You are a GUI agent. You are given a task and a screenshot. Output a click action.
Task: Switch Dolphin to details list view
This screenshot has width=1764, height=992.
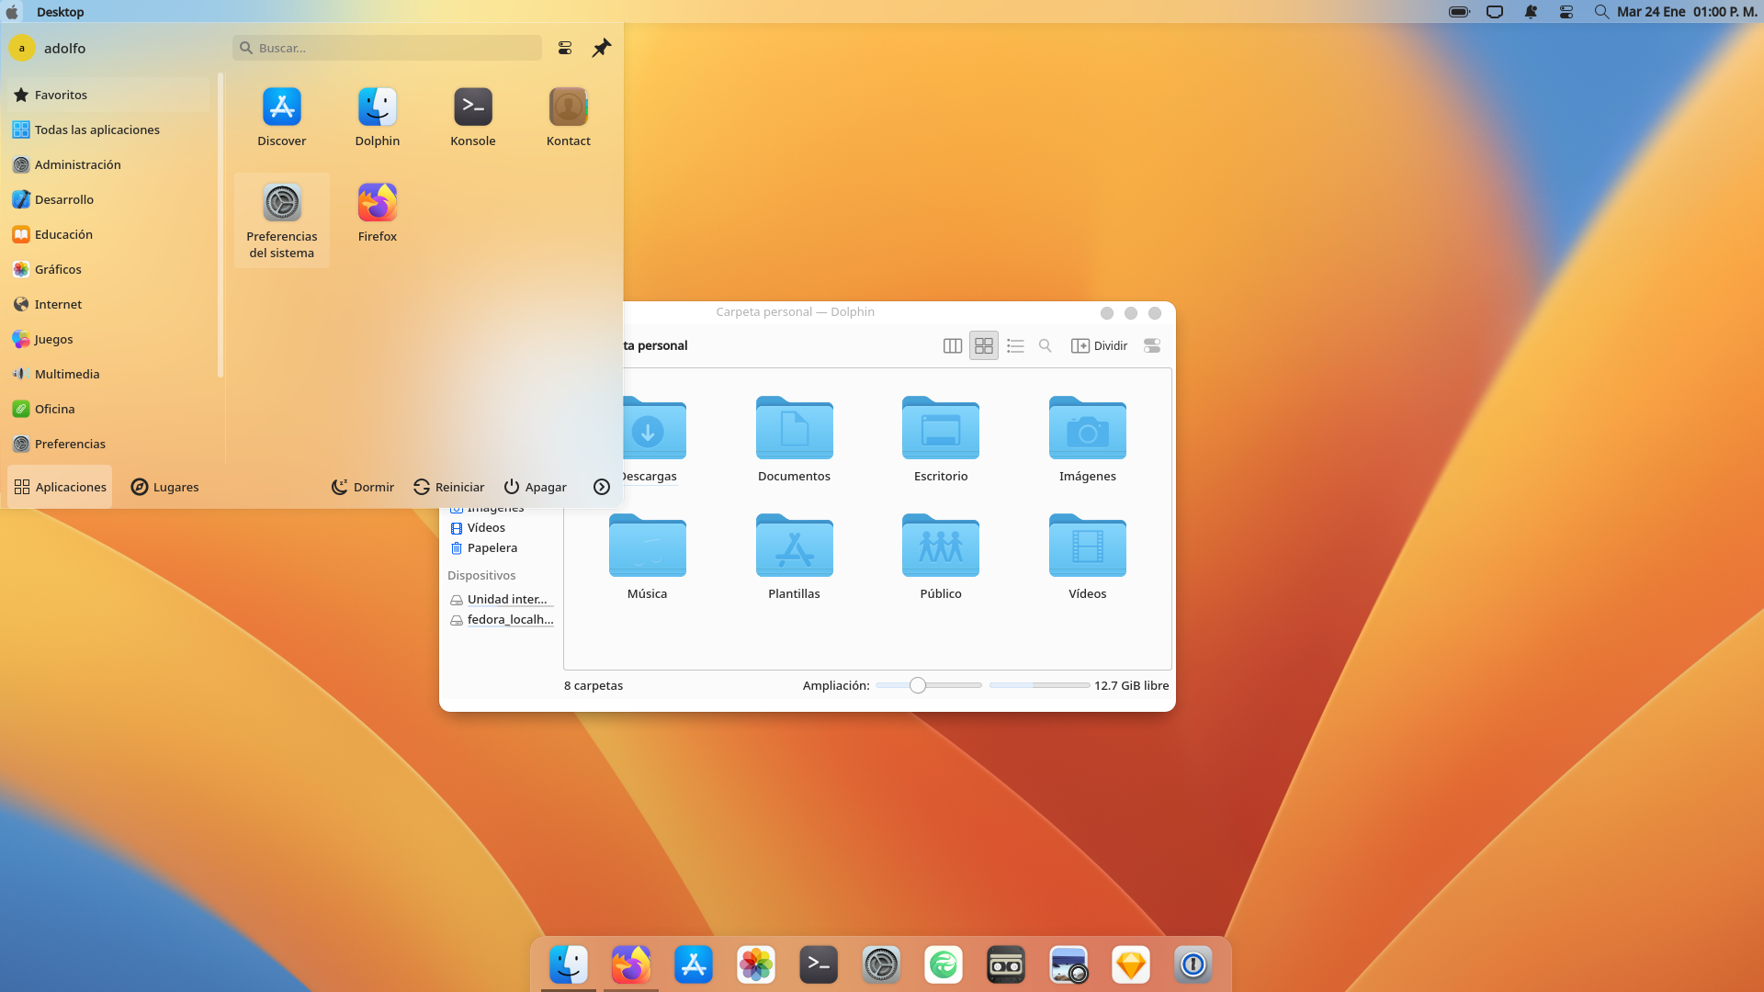coord(1015,346)
